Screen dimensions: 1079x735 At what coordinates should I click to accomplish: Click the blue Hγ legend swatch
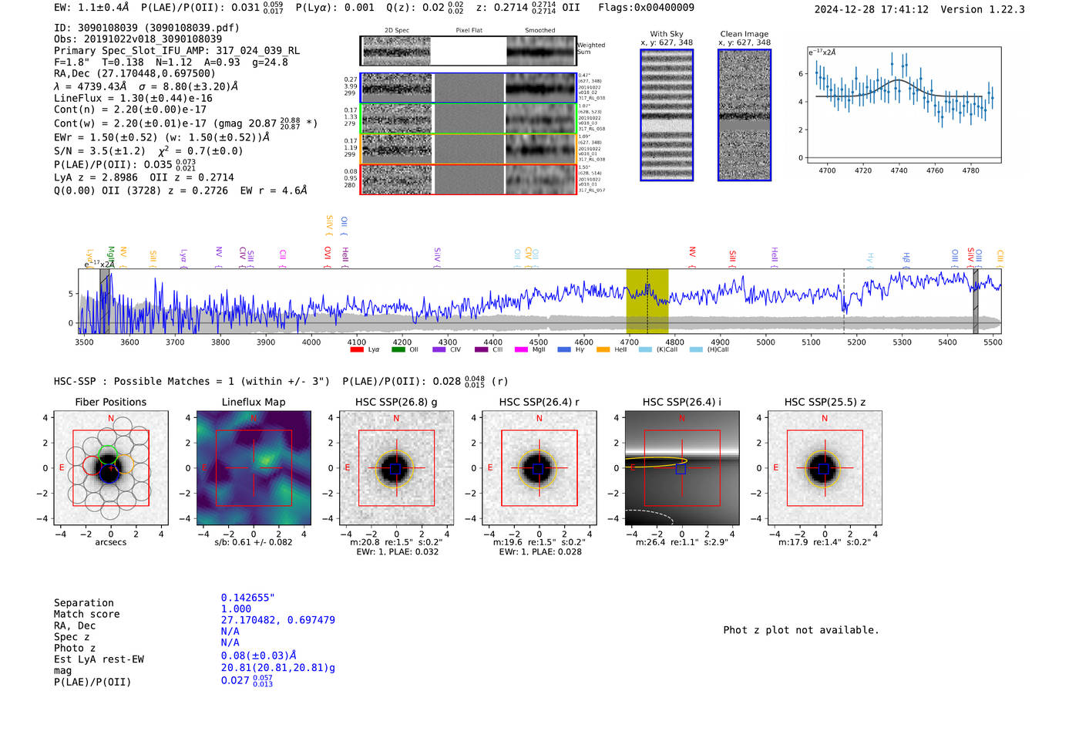pos(564,349)
